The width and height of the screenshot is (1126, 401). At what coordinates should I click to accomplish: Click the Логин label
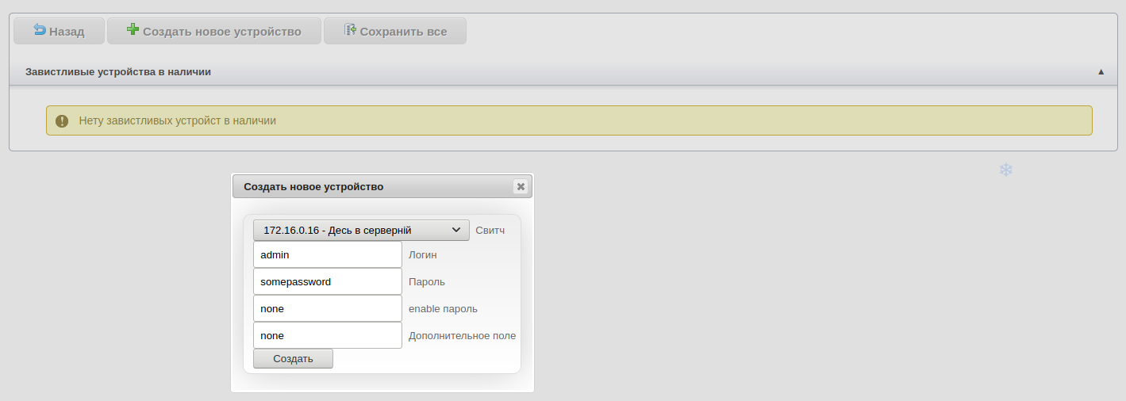click(422, 255)
